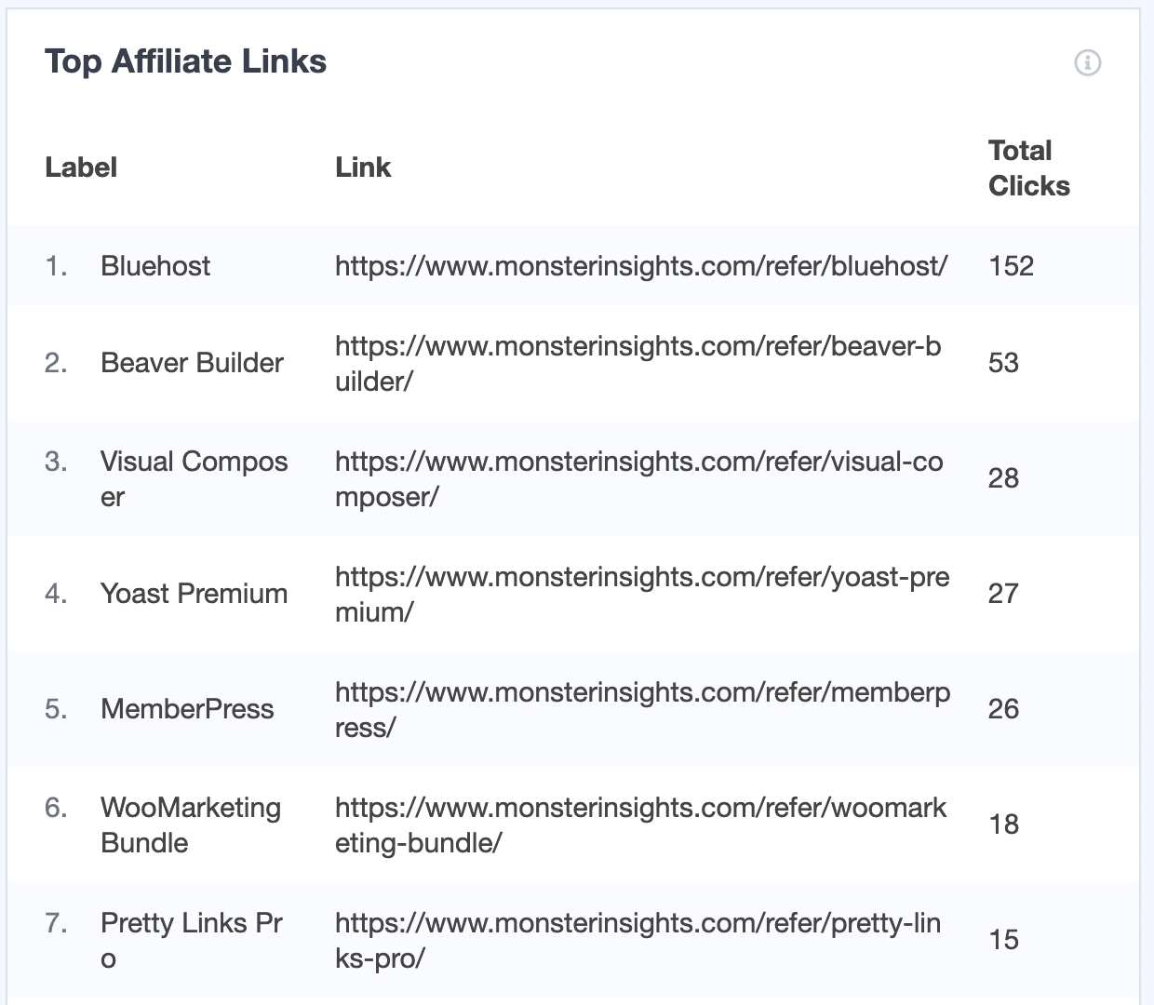
Task: Click the Label column header
Action: point(81,167)
